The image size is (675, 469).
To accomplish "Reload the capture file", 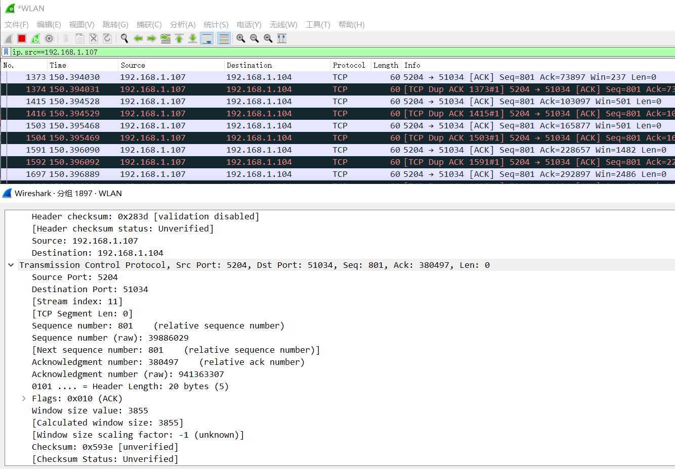I will click(x=107, y=38).
